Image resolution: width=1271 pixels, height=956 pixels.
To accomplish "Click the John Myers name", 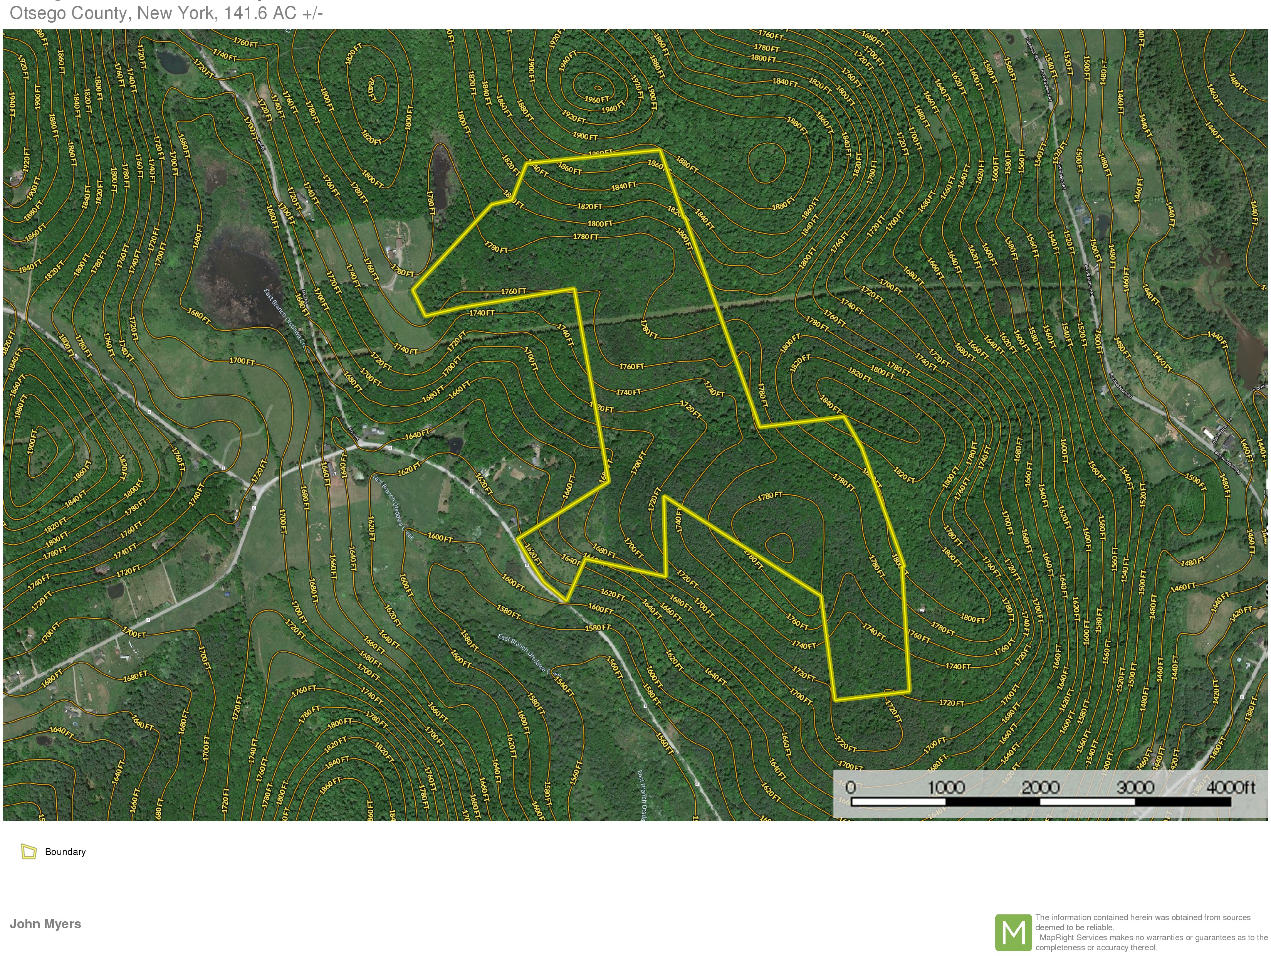I will (45, 924).
